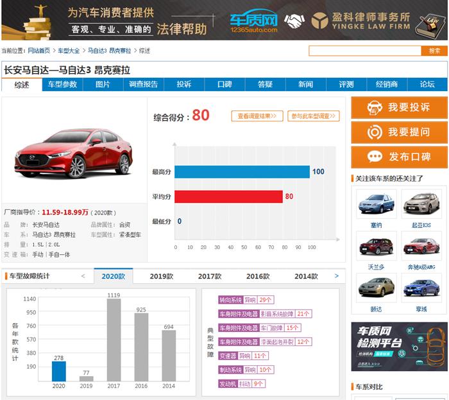Open the 图片 tab

(x=103, y=84)
